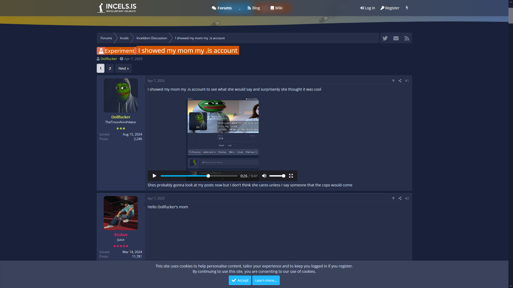Enter video fullscreen mode
This screenshot has width=513, height=288.
pyautogui.click(x=291, y=176)
